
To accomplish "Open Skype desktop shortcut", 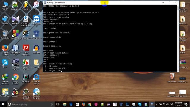I will [x=5, y=64].
